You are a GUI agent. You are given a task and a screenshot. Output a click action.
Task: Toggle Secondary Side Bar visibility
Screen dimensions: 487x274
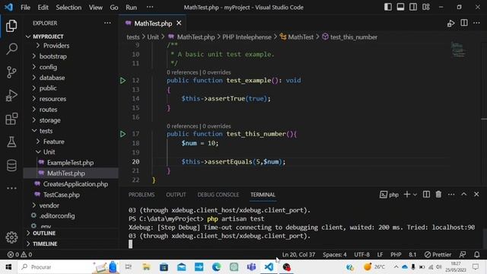[x=413, y=7]
